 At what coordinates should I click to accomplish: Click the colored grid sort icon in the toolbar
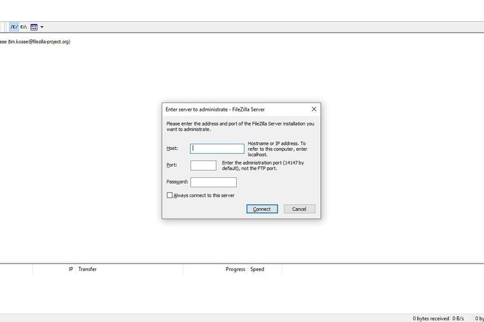[34, 27]
